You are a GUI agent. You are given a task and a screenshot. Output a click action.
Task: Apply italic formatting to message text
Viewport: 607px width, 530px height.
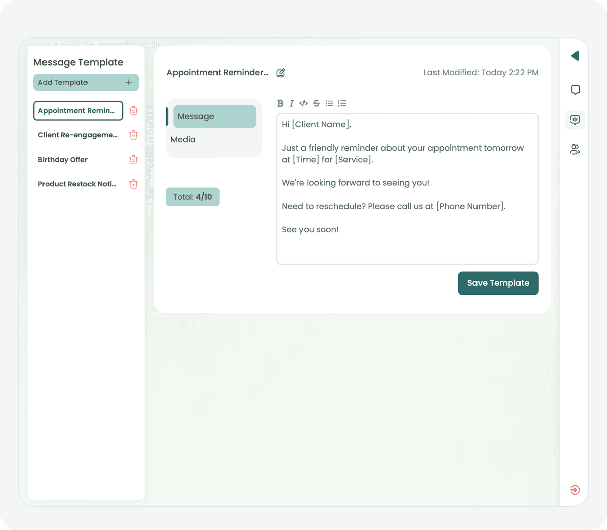(291, 103)
